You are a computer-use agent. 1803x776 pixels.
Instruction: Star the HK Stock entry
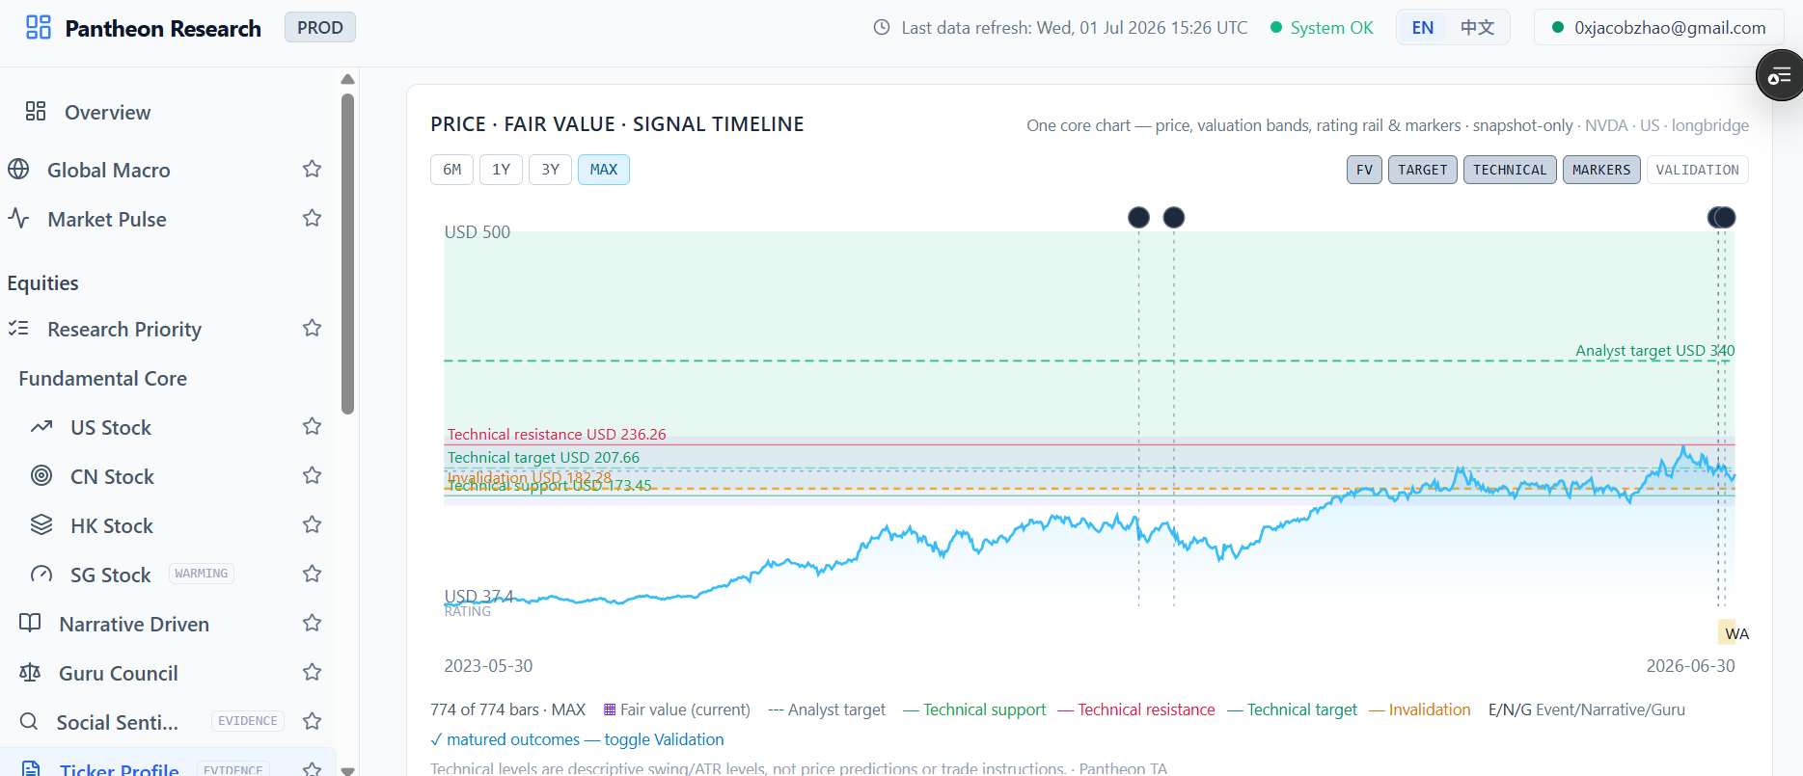[x=312, y=524]
